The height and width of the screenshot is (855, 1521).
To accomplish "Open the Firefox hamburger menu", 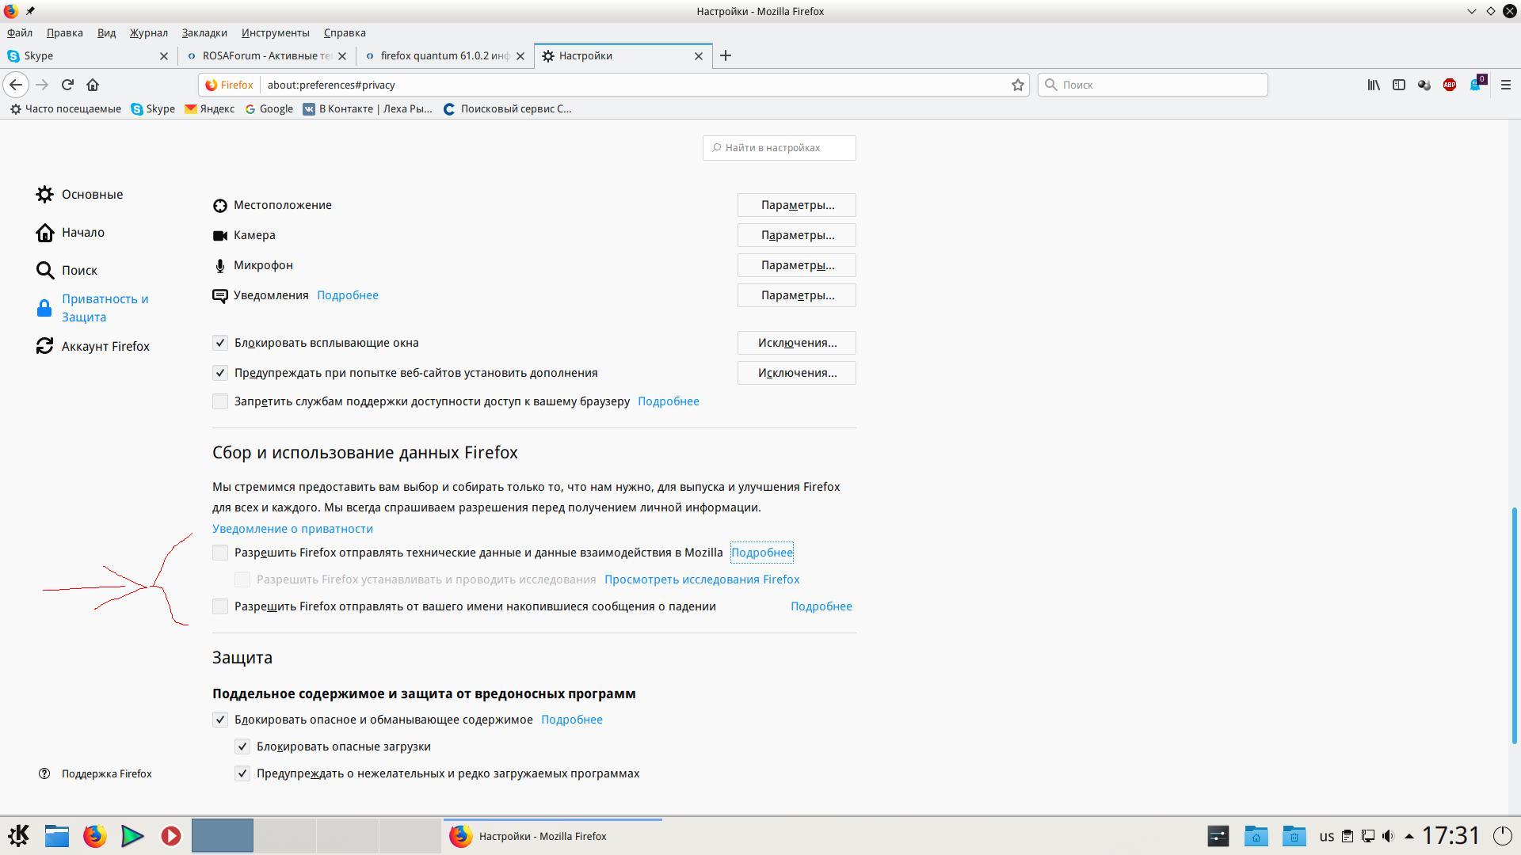I will pyautogui.click(x=1506, y=85).
